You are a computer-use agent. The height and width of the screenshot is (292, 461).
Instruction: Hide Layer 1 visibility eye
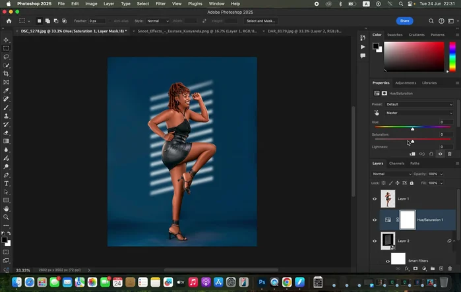point(375,198)
